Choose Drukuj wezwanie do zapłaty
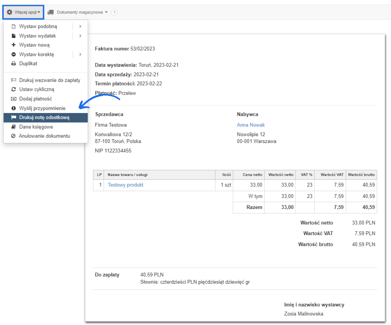The image size is (391, 325). (49, 80)
